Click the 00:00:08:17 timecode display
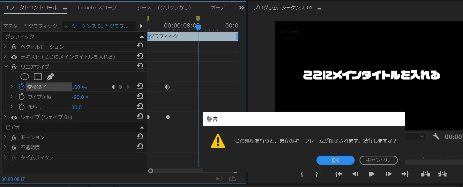 point(13,180)
